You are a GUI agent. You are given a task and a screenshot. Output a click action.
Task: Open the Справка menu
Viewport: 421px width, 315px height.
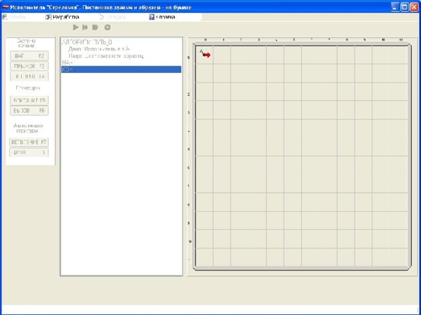pyautogui.click(x=162, y=17)
